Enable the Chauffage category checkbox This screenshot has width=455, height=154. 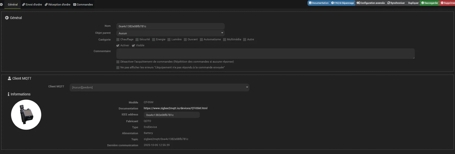(118, 40)
